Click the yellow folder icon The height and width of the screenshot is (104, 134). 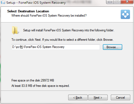tap(15, 30)
